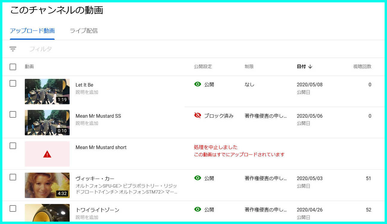Click the Let It Be video title
Viewport: 387px width, 224px height.
tap(84, 85)
